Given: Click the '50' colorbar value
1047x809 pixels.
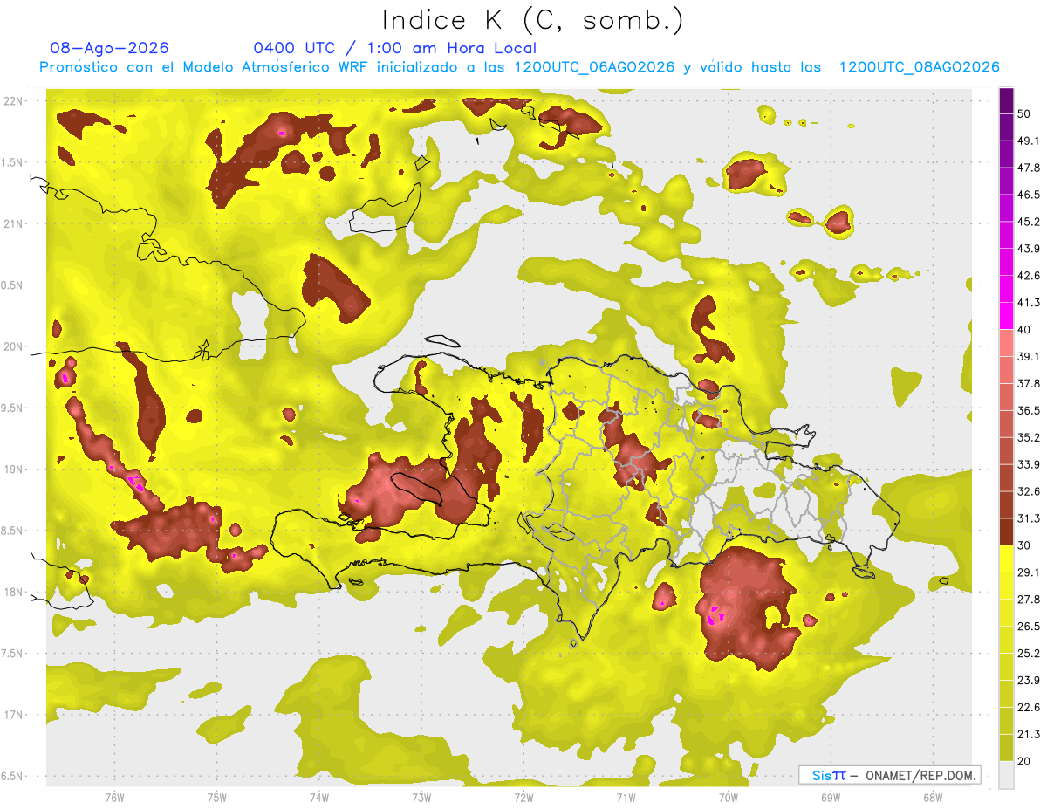Looking at the screenshot, I should point(1026,113).
